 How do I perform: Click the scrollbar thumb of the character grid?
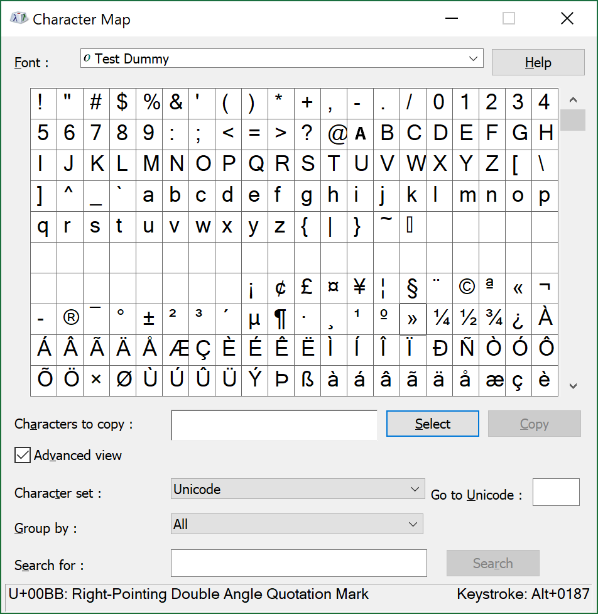pyautogui.click(x=573, y=120)
